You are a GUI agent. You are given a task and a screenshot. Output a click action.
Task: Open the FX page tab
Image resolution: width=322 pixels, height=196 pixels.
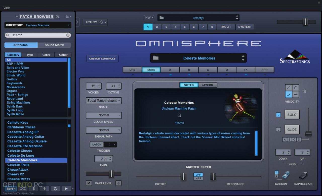[246, 70]
